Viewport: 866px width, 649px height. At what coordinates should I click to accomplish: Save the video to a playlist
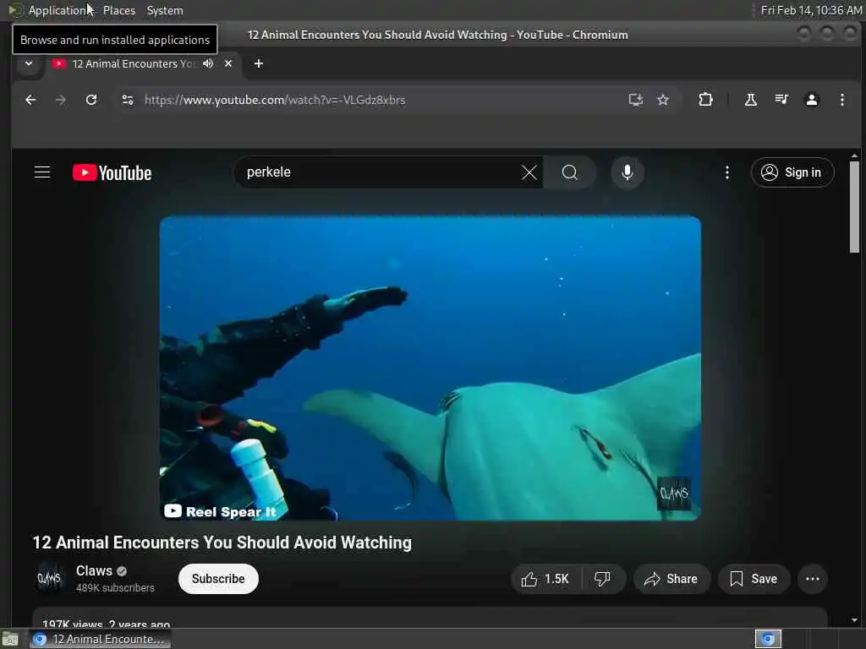click(x=754, y=579)
